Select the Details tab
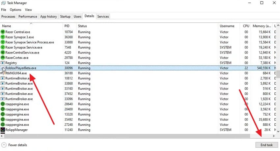 (x=89, y=16)
